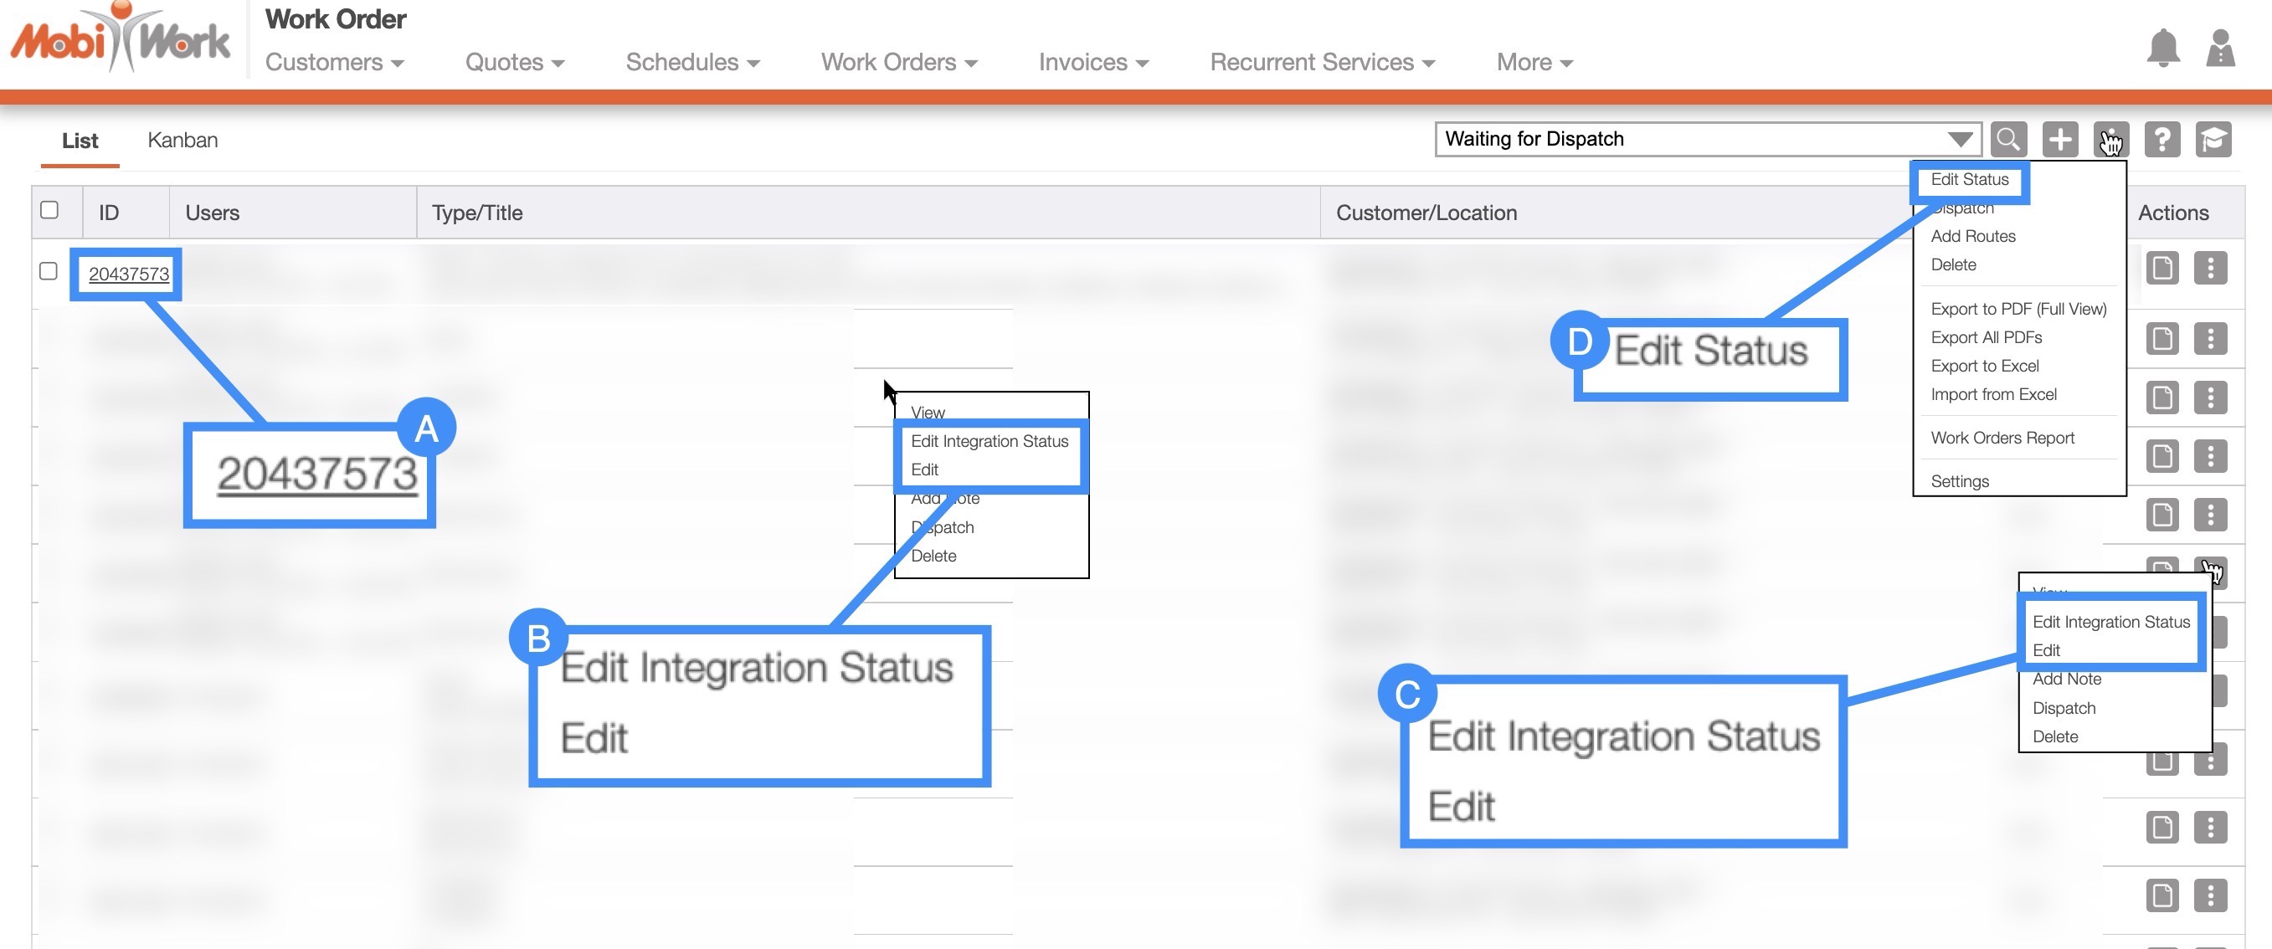
Task: Click the graduation cap training icon
Action: tap(2213, 140)
